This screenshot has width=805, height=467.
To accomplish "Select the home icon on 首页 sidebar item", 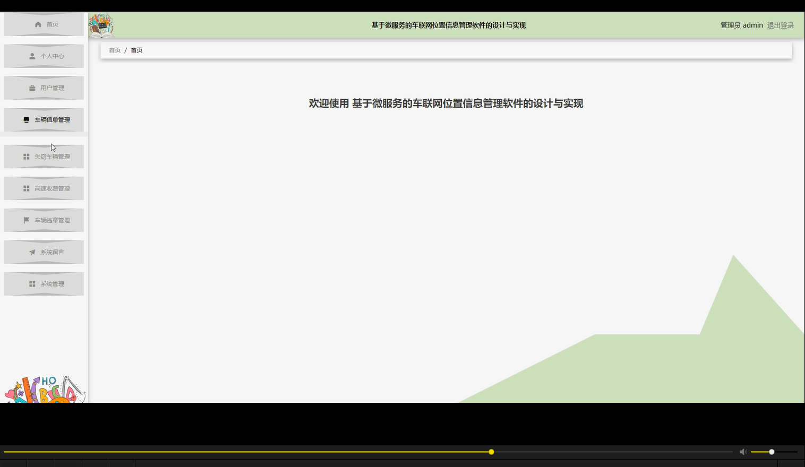I will click(x=38, y=24).
